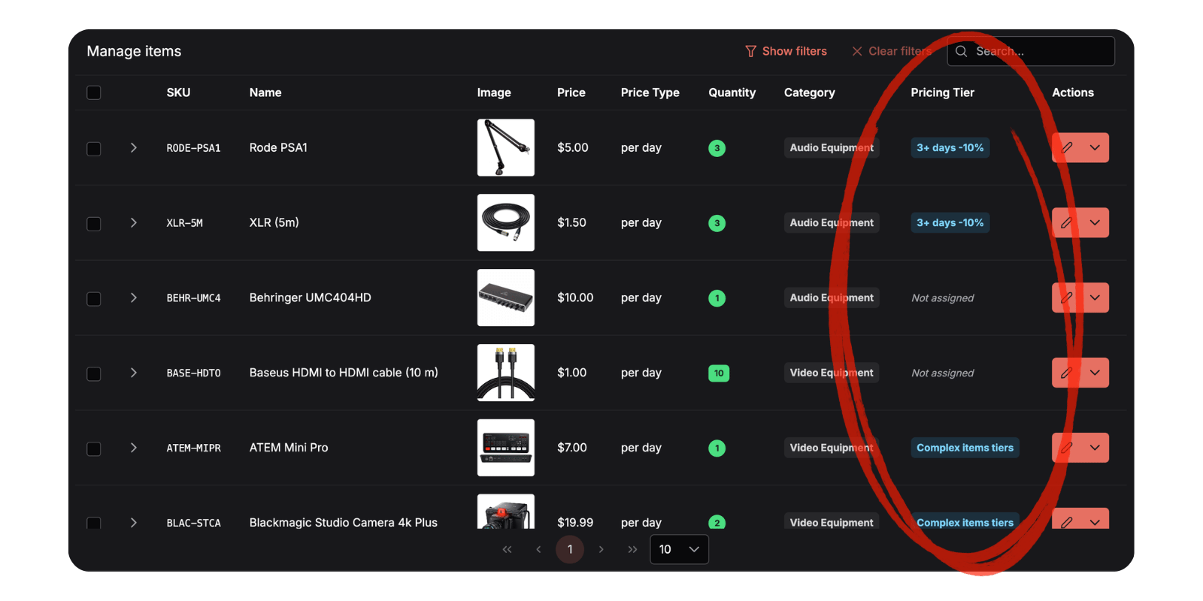Image resolution: width=1203 pixels, height=601 pixels.
Task: Click the Clear filters button
Action: [x=892, y=51]
